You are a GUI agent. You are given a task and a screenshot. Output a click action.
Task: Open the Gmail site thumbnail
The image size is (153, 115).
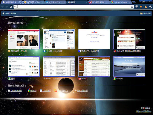click(x=94, y=66)
